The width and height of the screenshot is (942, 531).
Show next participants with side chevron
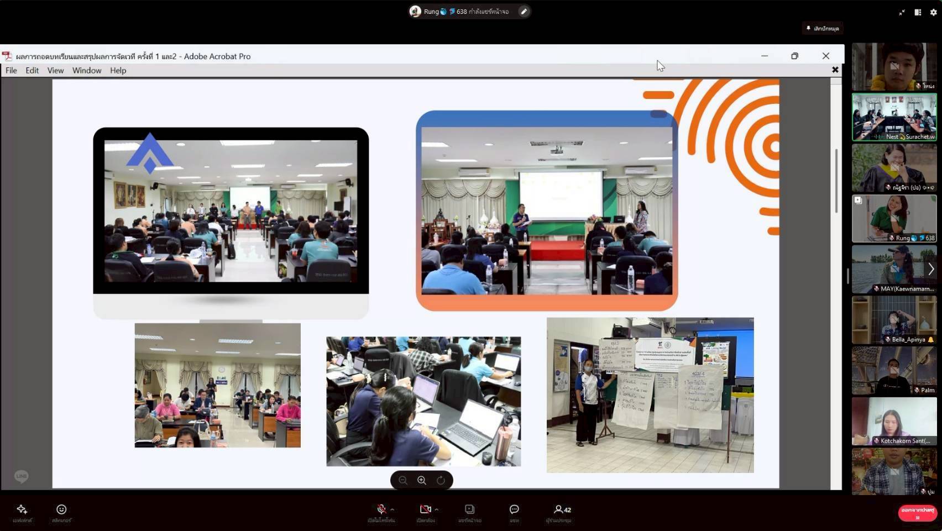pos(931,269)
